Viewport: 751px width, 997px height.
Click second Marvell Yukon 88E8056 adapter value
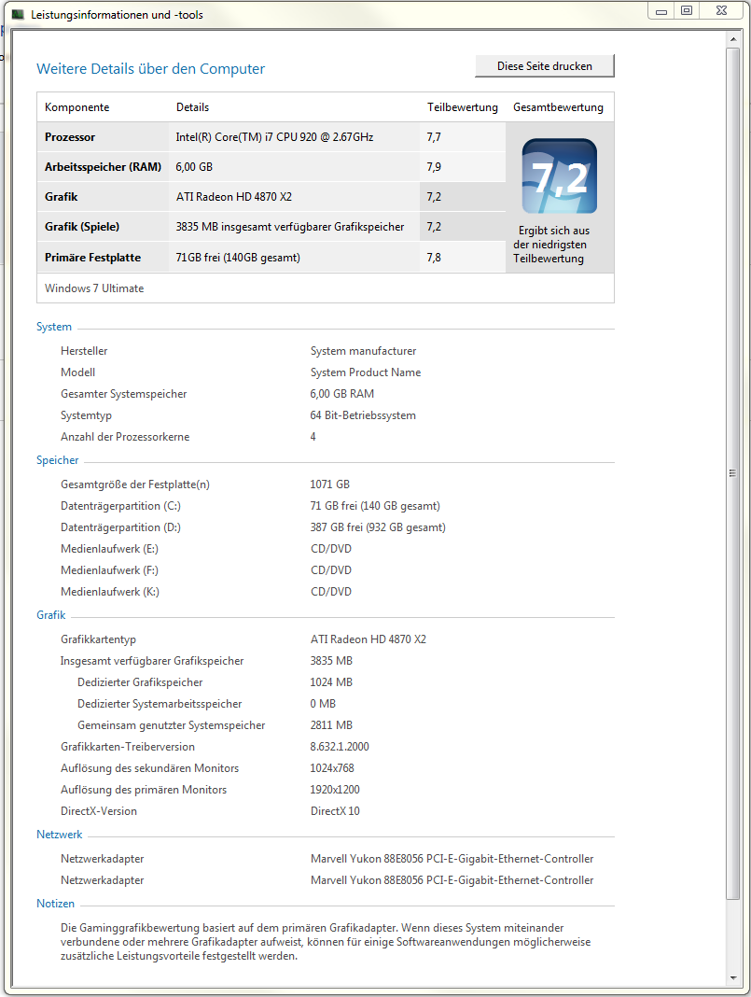pos(452,880)
